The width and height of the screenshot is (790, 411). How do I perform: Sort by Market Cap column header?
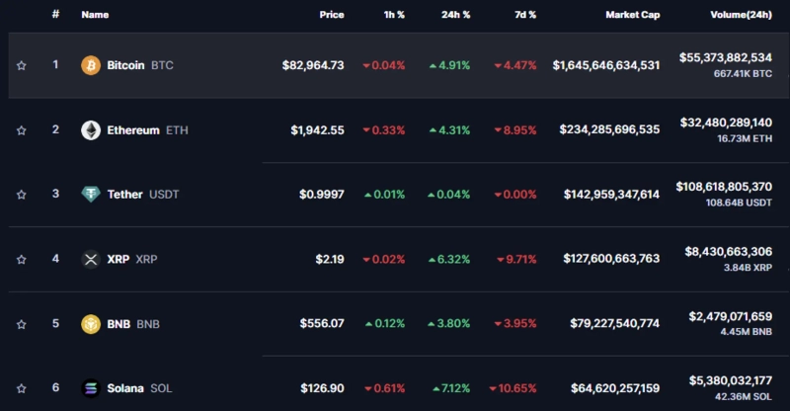tap(633, 15)
